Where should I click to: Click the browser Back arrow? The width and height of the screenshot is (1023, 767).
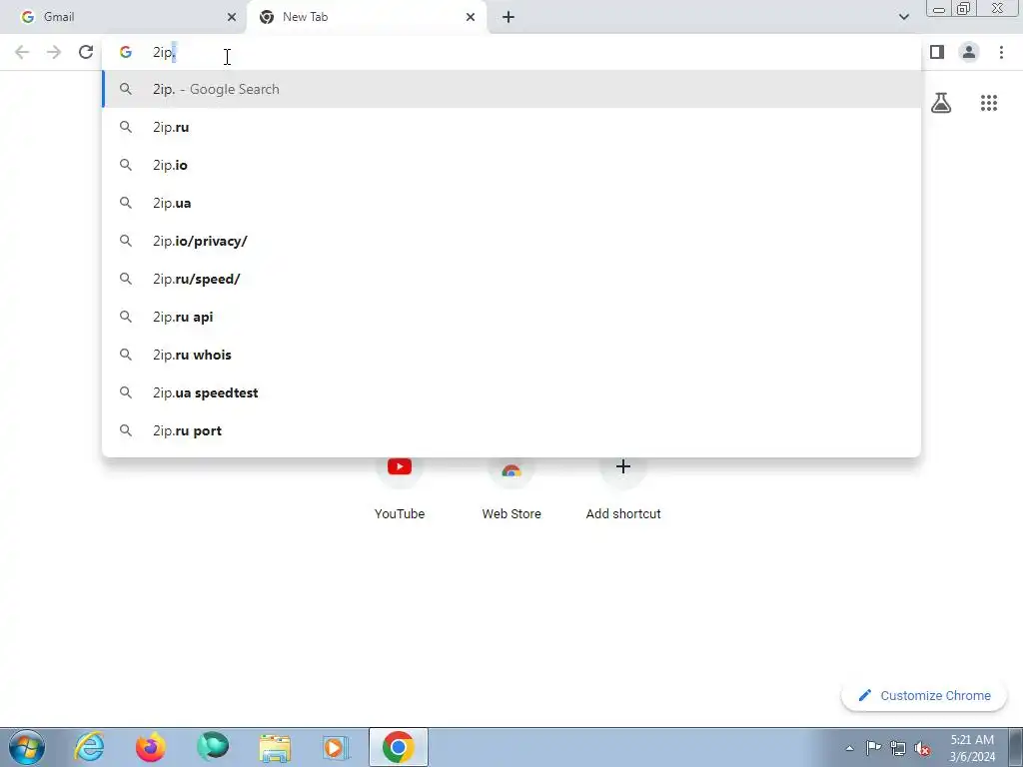coord(22,52)
